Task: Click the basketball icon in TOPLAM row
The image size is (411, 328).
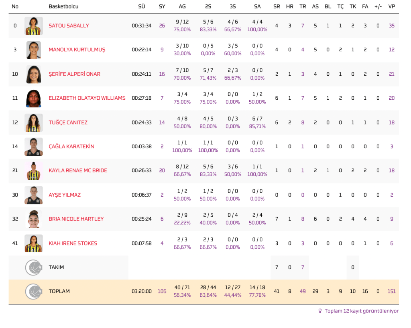Action: pyautogui.click(x=34, y=292)
